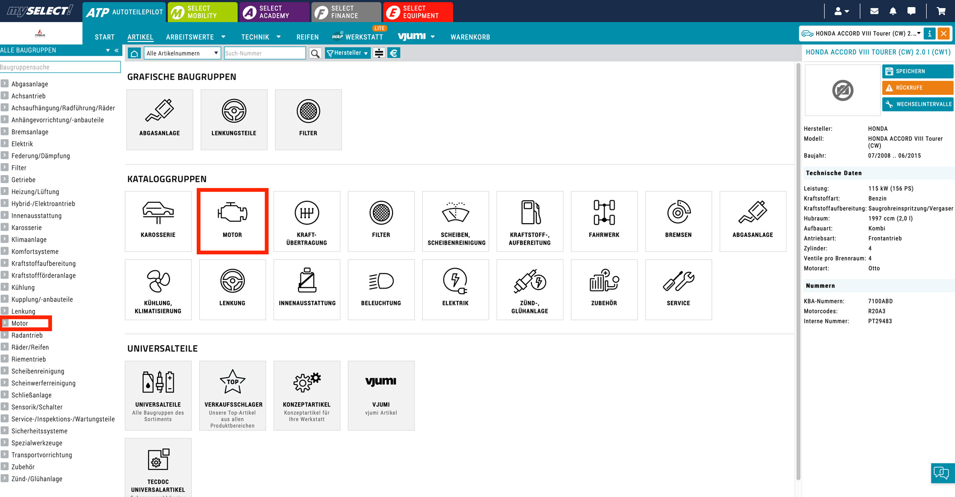Click the home icon in toolbar
Screen dimensions: 955x497
[135, 53]
